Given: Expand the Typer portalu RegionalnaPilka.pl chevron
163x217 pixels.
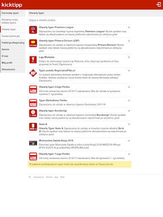Looking at the screenshot, I should tap(129, 71).
